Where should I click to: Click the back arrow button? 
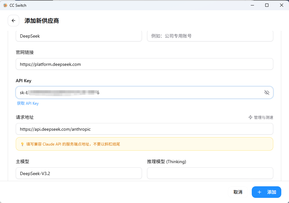[13, 21]
